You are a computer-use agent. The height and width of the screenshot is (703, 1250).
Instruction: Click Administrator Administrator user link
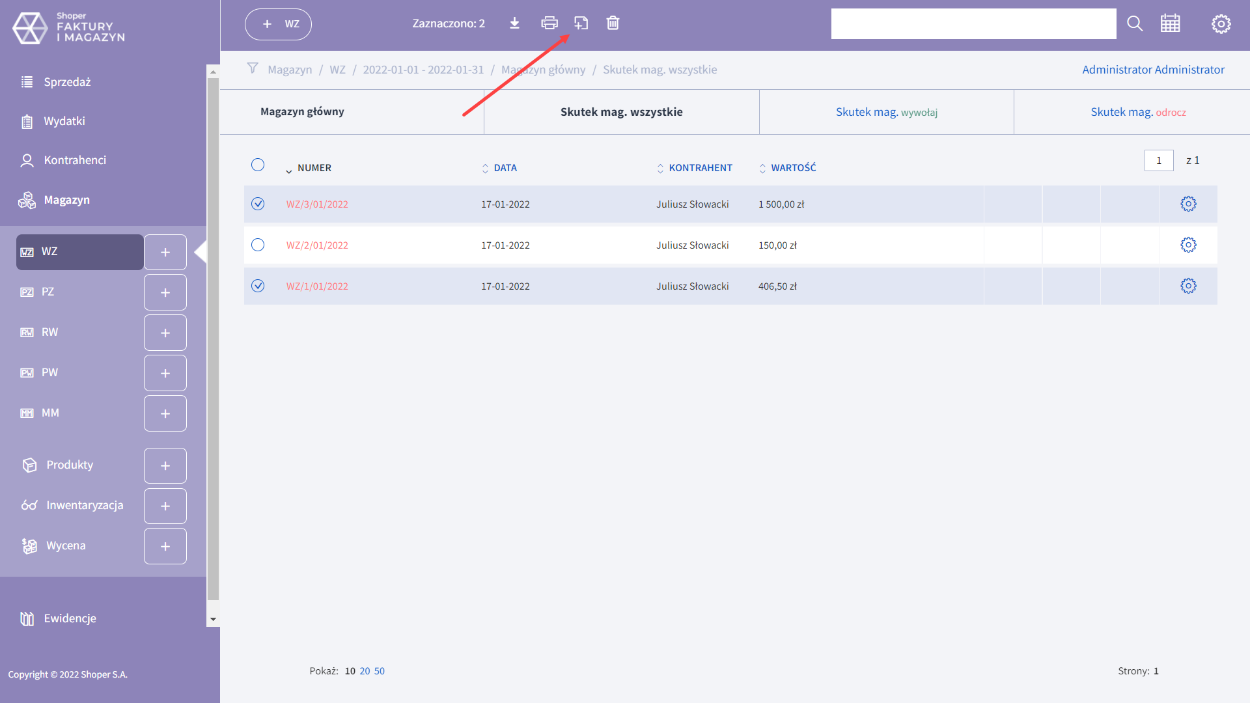click(1153, 70)
